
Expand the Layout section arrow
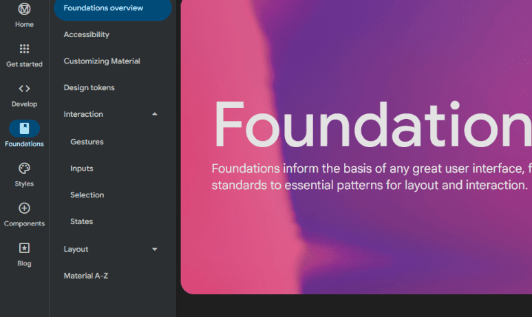[155, 249]
